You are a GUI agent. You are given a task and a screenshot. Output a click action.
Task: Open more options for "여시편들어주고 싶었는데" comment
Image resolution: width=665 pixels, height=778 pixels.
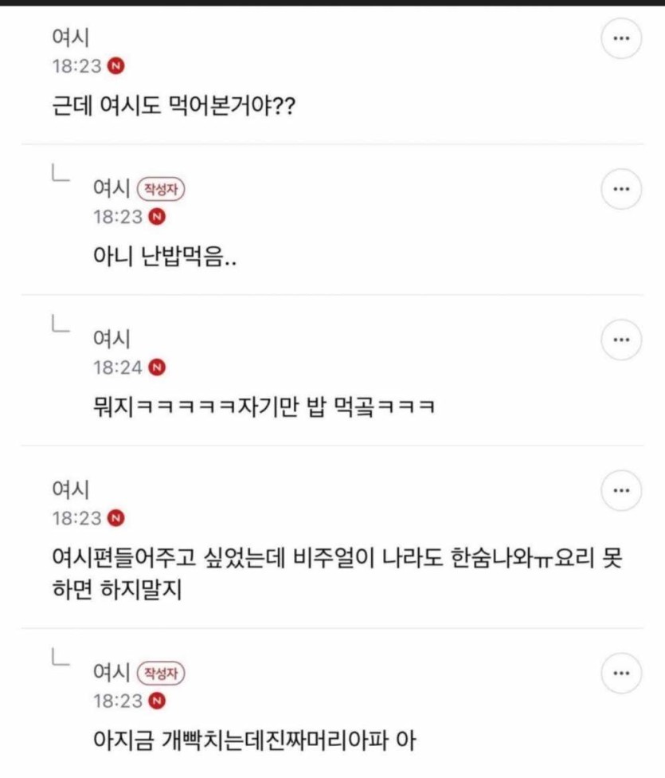click(x=621, y=491)
